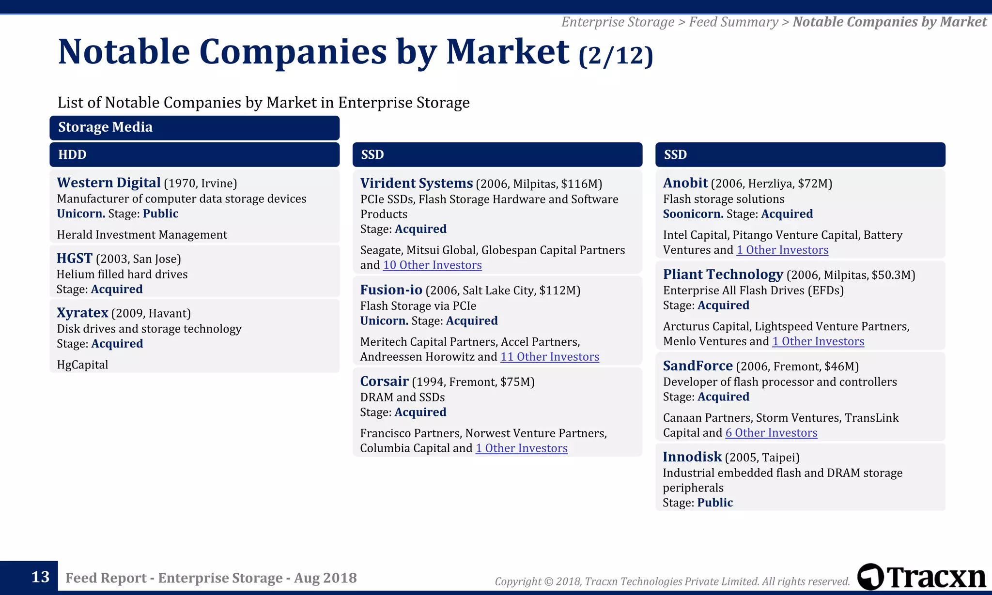Image resolution: width=992 pixels, height=595 pixels.
Task: Click the copyright notice text
Action: click(x=672, y=581)
